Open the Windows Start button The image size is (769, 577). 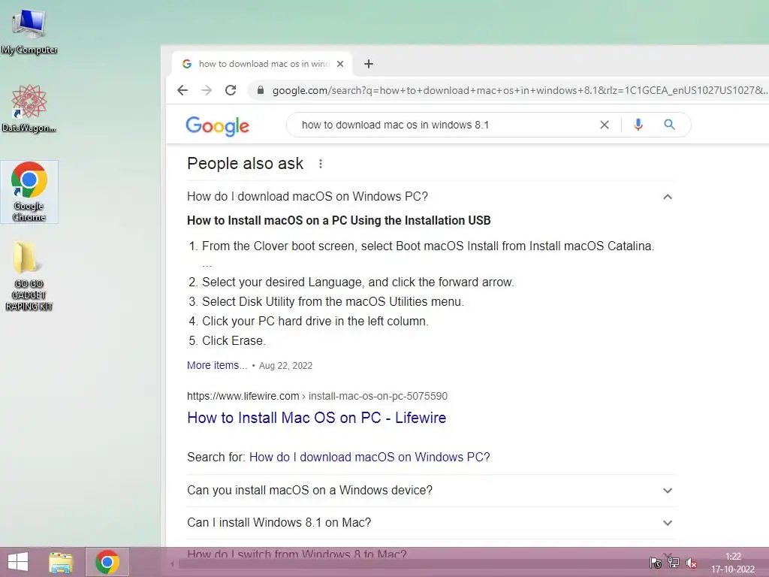pos(18,562)
